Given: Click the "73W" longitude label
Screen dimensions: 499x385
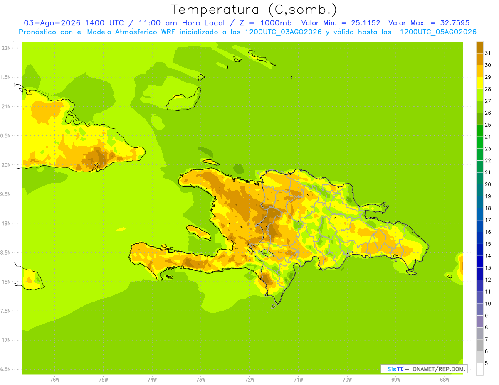Looking at the screenshot, I should (x=201, y=380).
